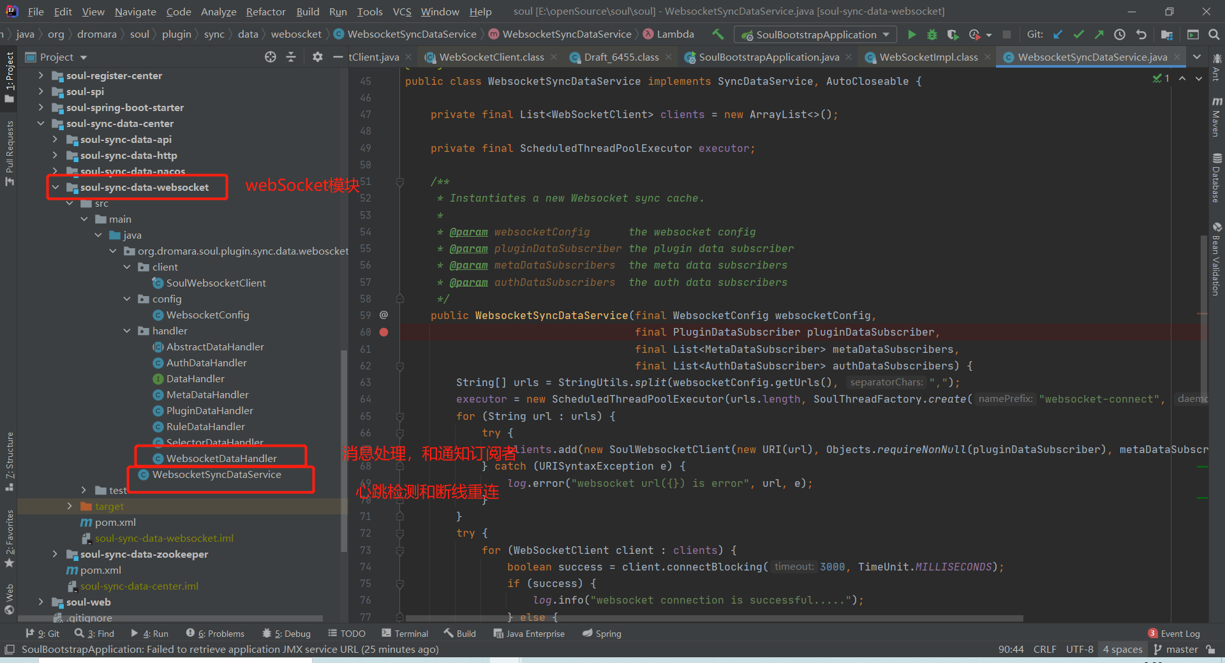Image resolution: width=1225 pixels, height=663 pixels.
Task: Open the Maven tool window
Action: coord(1216,117)
